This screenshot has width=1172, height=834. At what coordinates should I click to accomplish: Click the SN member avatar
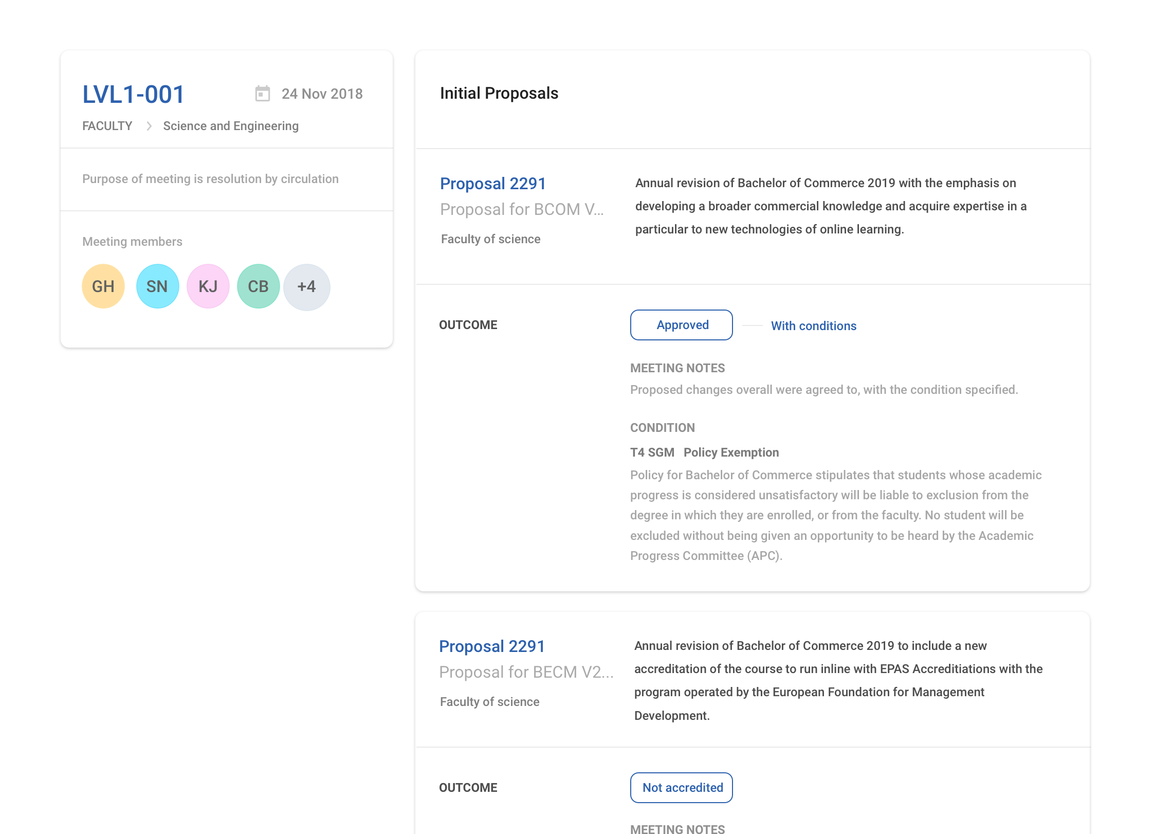coord(157,286)
